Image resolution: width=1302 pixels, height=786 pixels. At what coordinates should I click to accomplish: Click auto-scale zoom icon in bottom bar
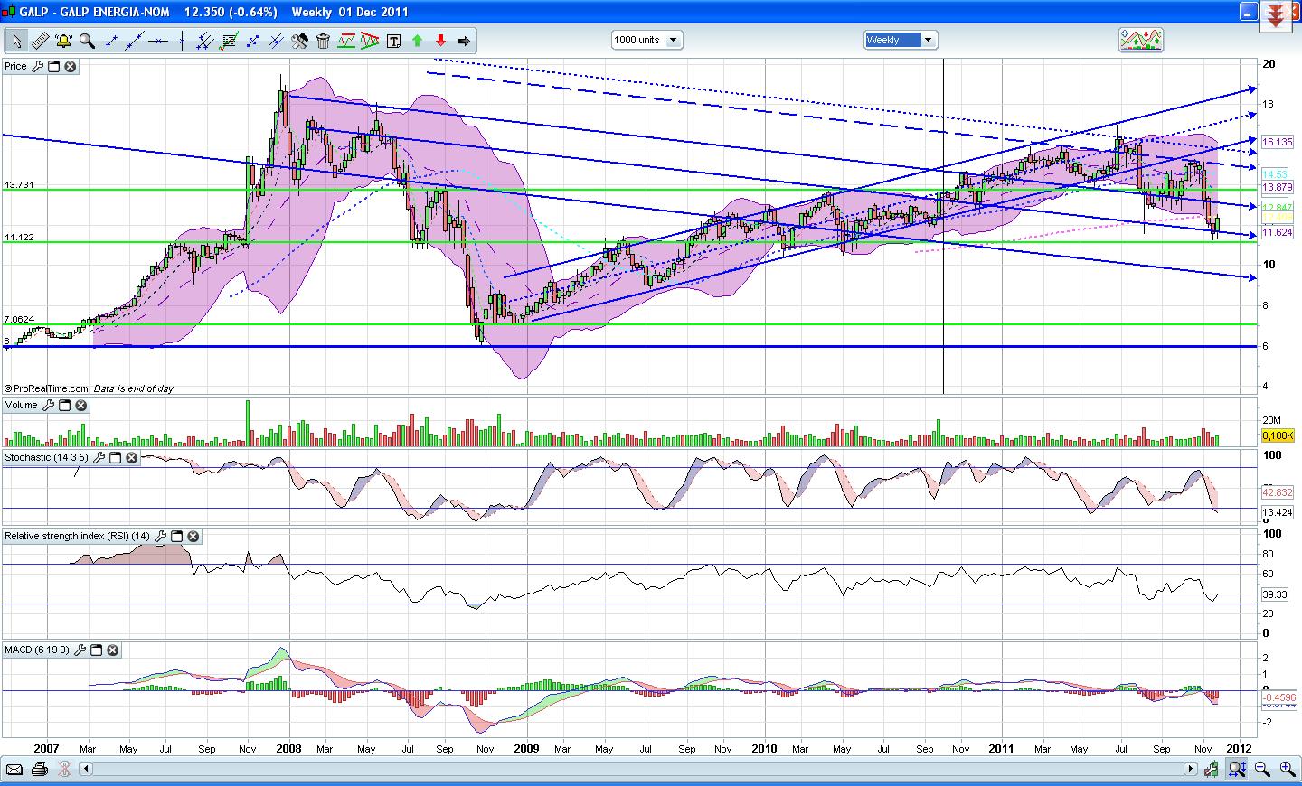point(1237,769)
